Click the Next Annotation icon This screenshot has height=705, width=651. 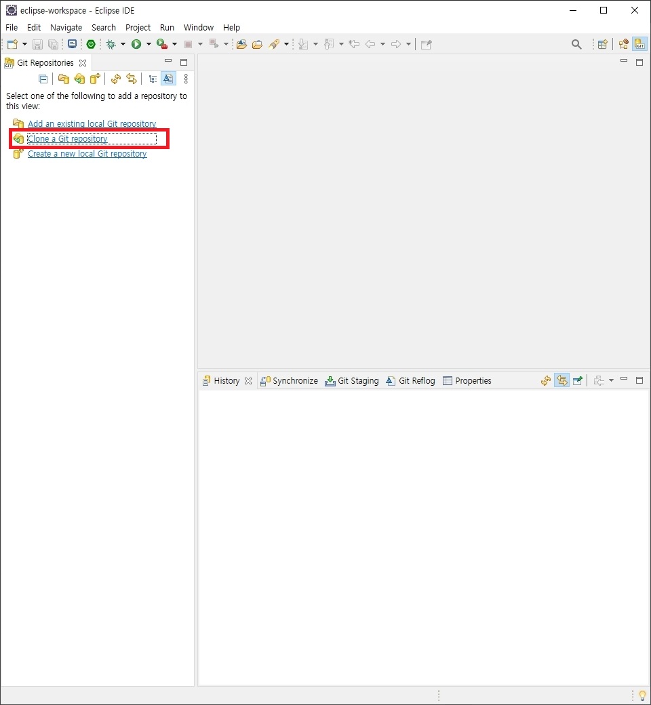pyautogui.click(x=304, y=44)
